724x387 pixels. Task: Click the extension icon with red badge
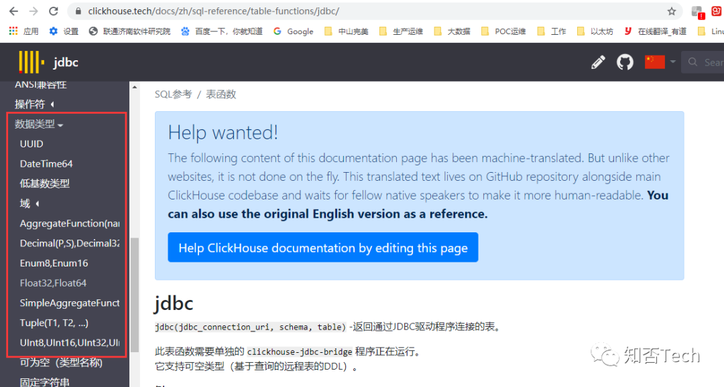[698, 12]
